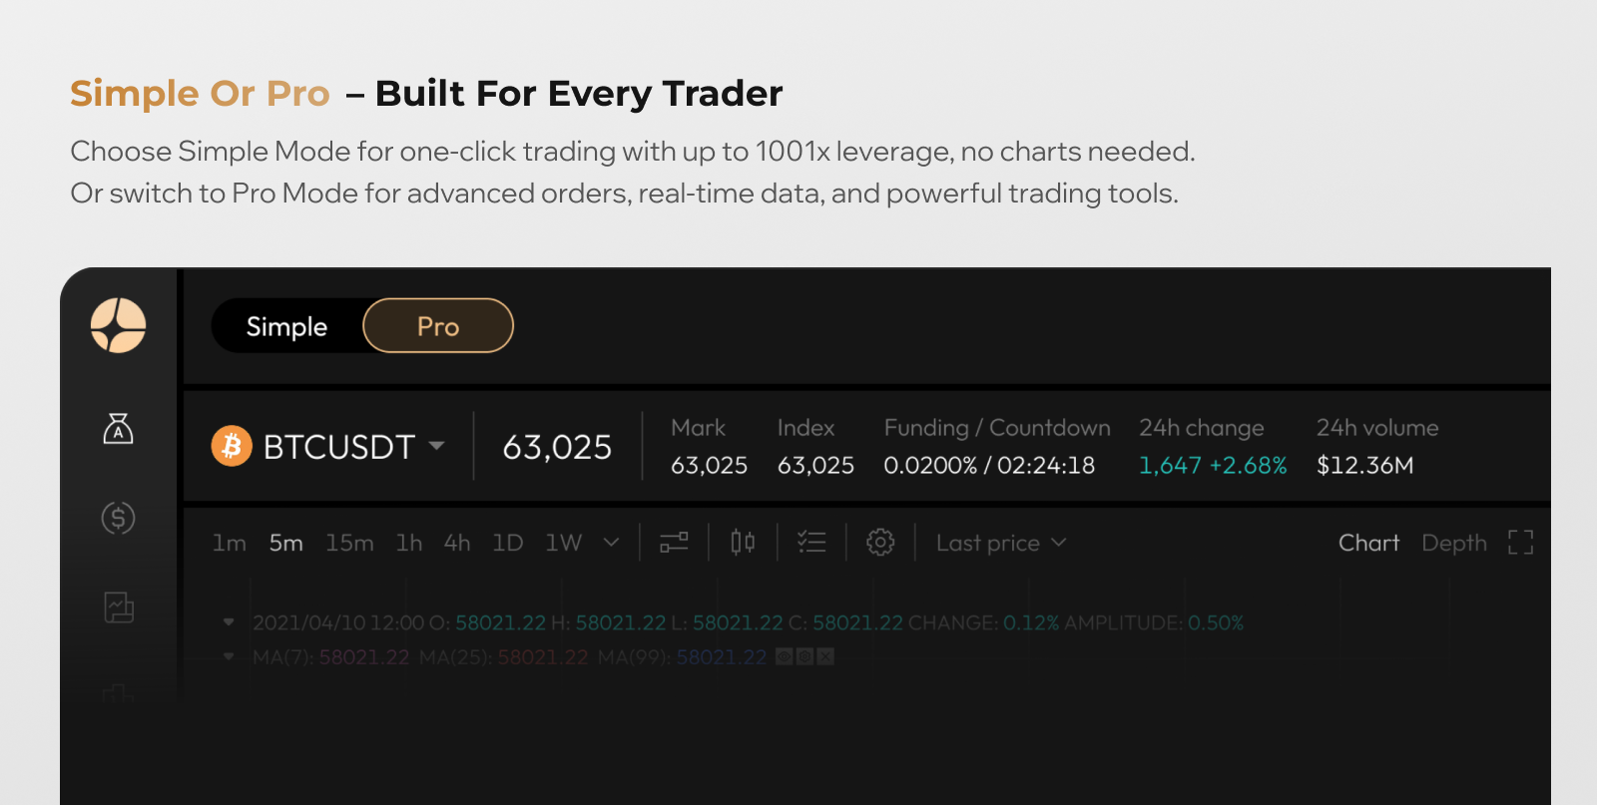The image size is (1597, 805).
Task: Switch to Simple mode
Action: 286,326
